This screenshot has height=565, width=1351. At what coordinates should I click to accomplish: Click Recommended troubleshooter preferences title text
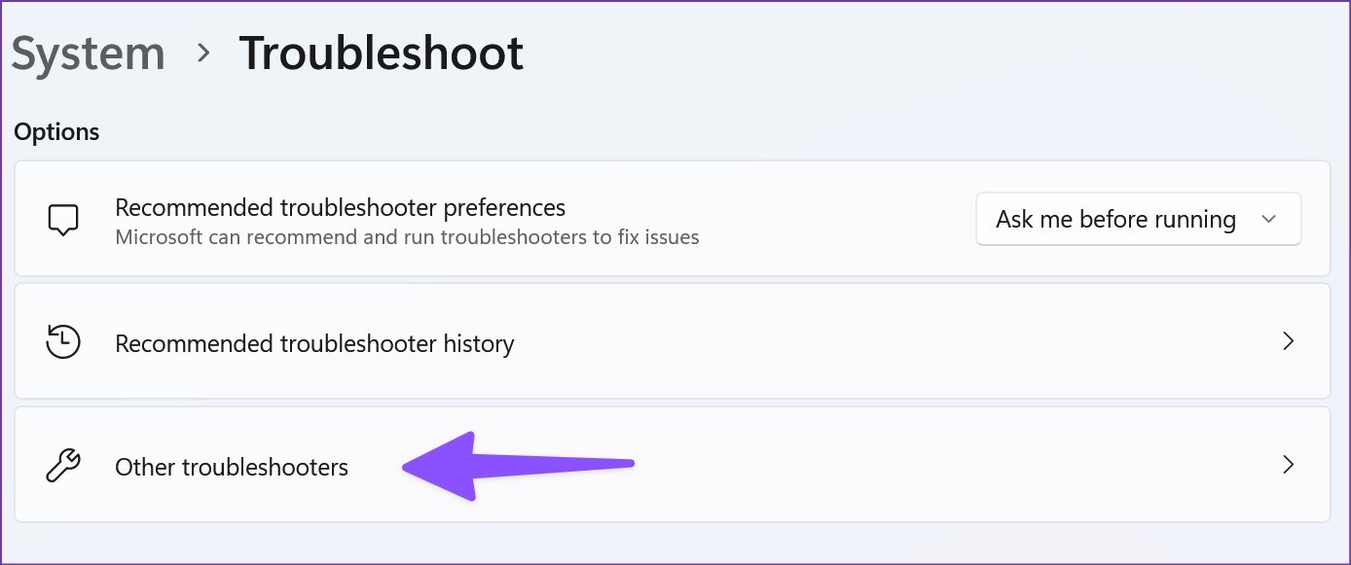coord(341,207)
